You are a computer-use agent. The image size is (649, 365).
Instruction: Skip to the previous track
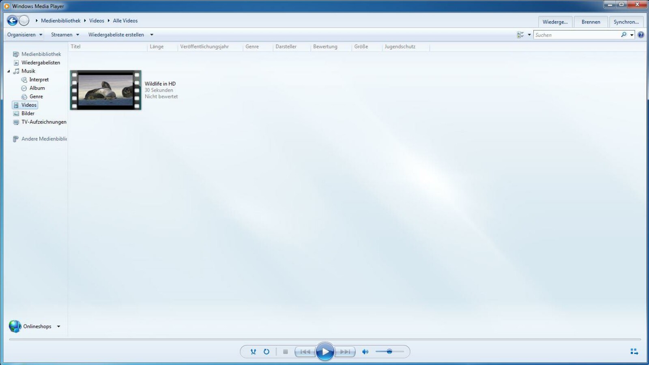pos(305,352)
